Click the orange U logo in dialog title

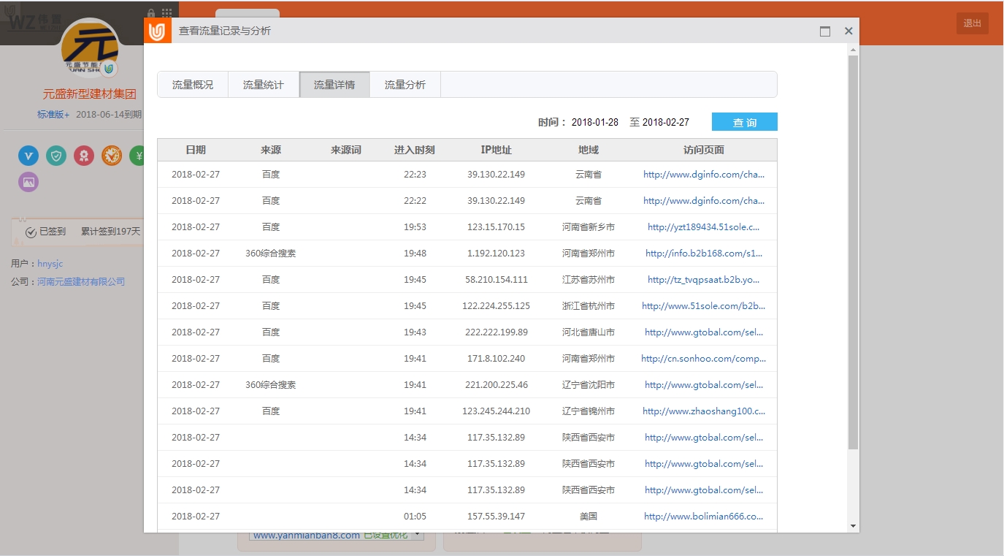(x=158, y=31)
